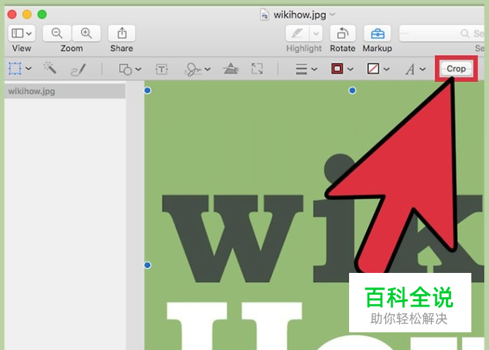Viewport: 489px width, 350px height.
Task: Expand the Text Style dropdown arrow
Action: point(423,69)
